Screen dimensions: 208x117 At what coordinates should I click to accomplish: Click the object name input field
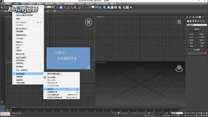pyautogui.click(x=196, y=53)
